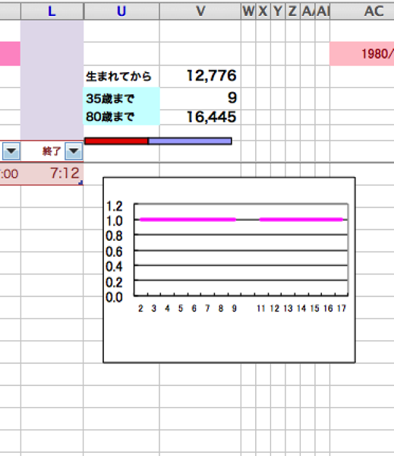This screenshot has width=394, height=456.
Task: Click the chart's 0.0 axis label
Action: click(x=114, y=297)
